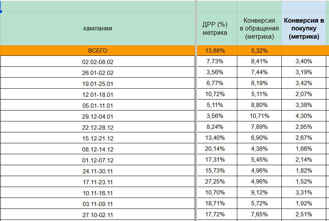Click the campaign cell "02.02-08.02"

click(x=98, y=61)
